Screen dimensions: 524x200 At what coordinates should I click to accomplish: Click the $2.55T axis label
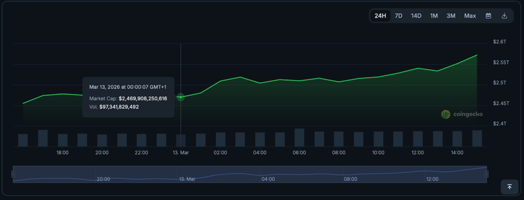point(501,62)
